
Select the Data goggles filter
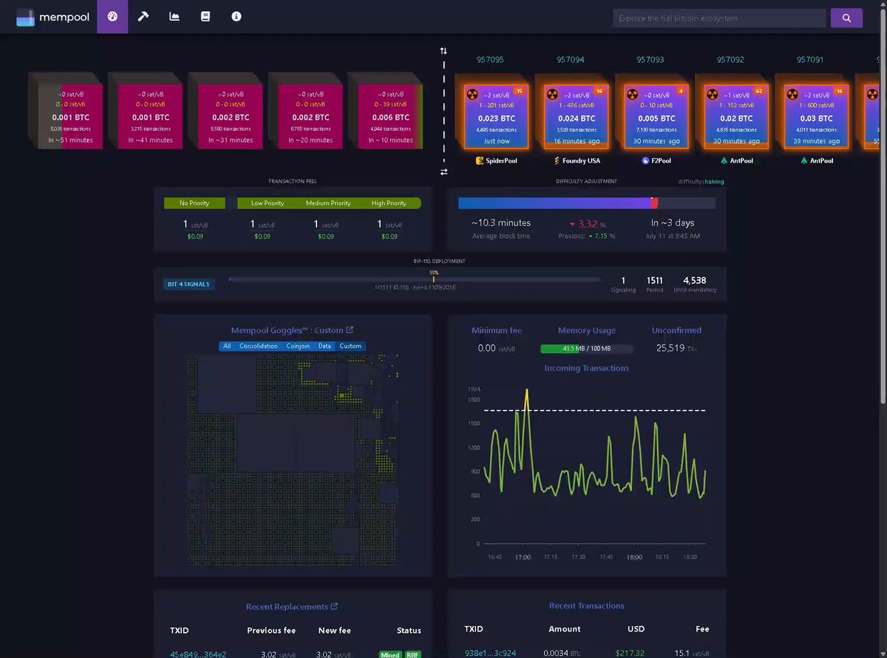click(324, 346)
